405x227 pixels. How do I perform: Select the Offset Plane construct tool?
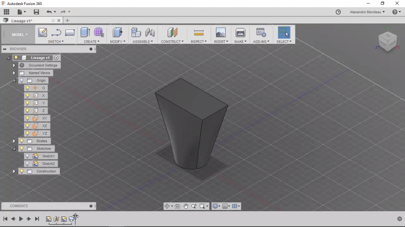[172, 32]
